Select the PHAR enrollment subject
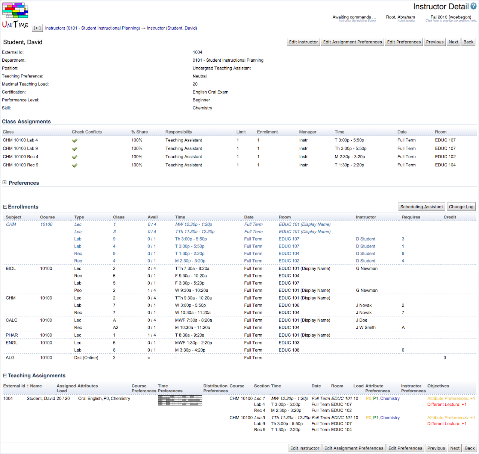The width and height of the screenshot is (479, 454). coord(12,335)
